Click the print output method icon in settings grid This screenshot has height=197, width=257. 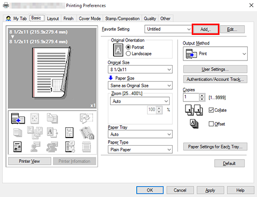point(18,119)
